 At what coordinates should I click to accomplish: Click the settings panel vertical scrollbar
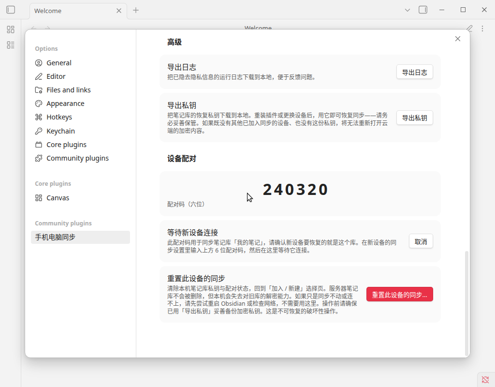point(466,303)
